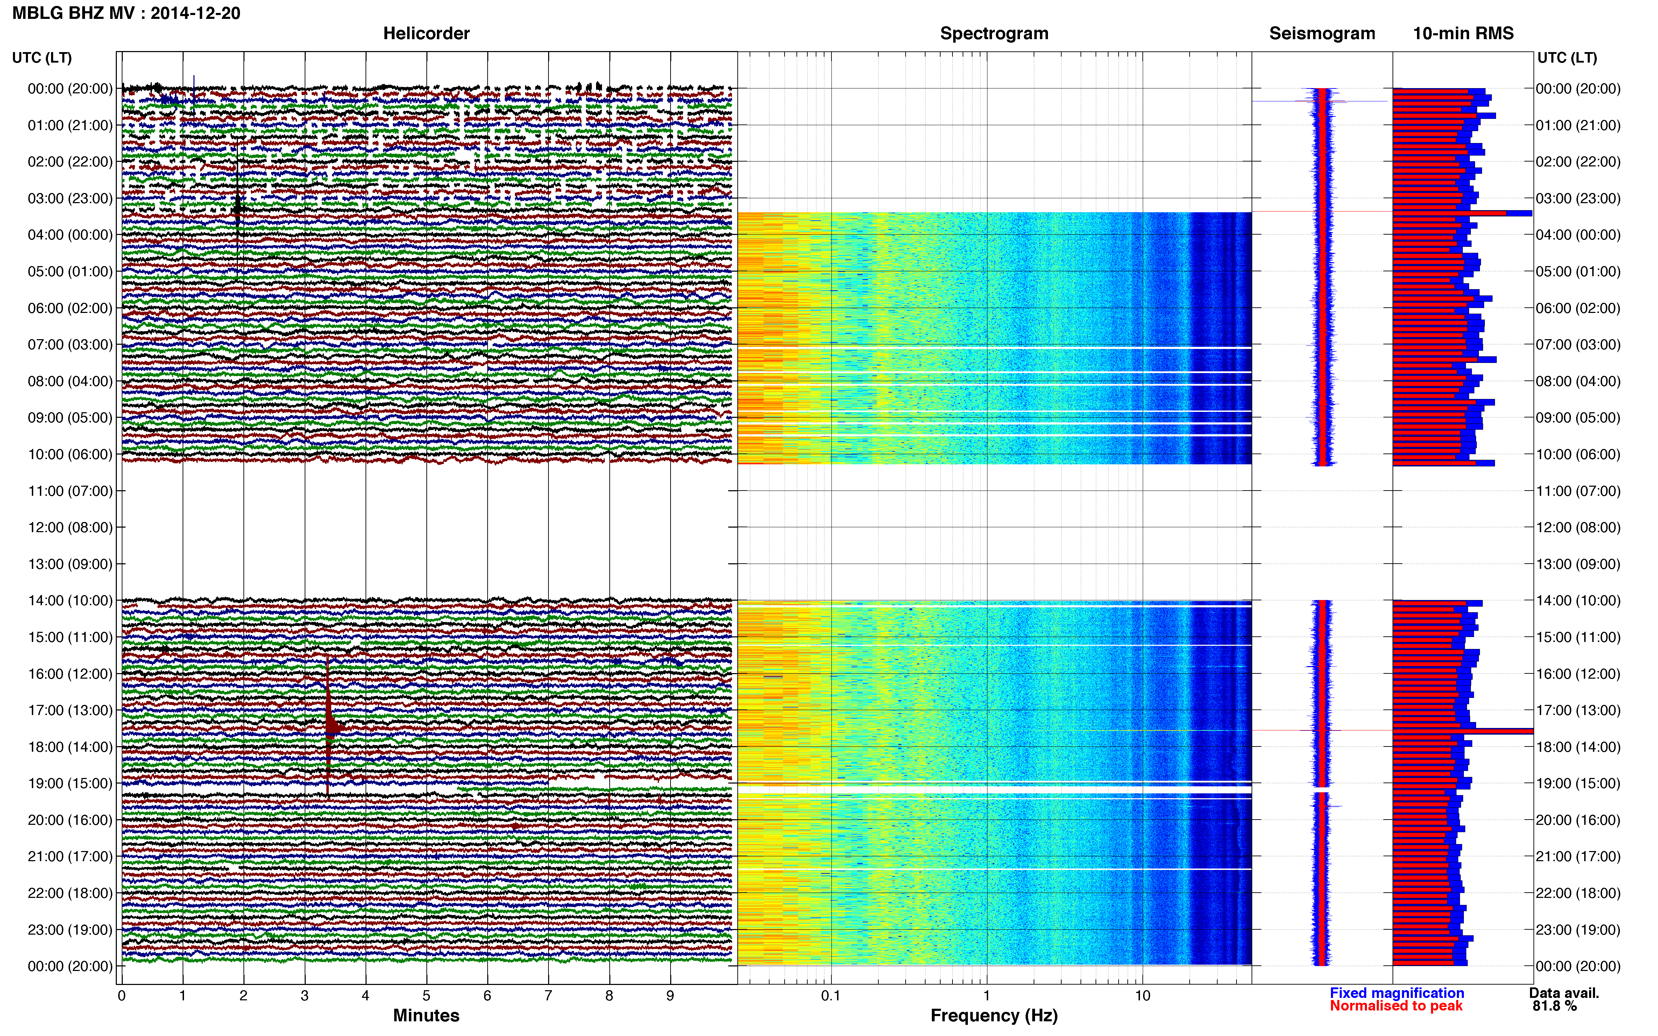The width and height of the screenshot is (1658, 1036).
Task: Click the right 'UTC (LT)' axis label
Action: pos(1567,58)
